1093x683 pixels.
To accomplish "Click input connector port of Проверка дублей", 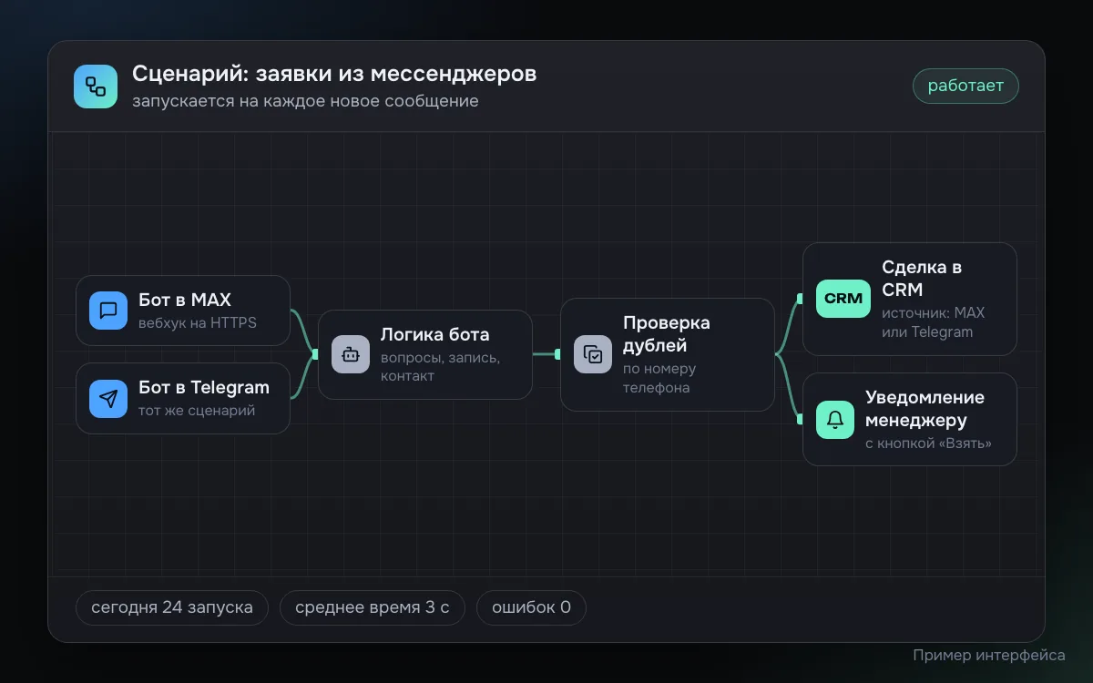I will (x=557, y=354).
